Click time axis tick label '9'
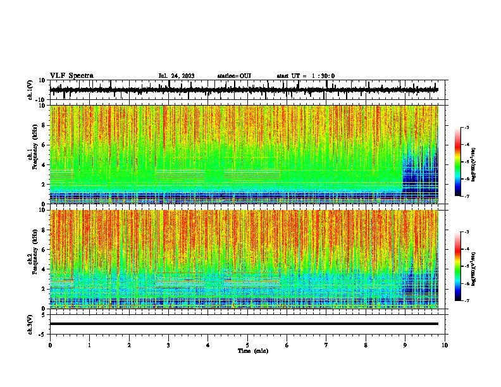501x387 pixels. pyautogui.click(x=405, y=345)
